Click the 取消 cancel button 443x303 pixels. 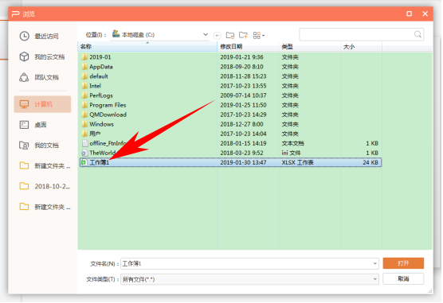click(x=403, y=278)
